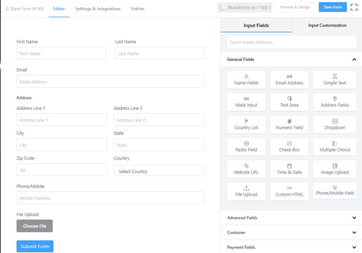Insert a Multiple Choice field
This screenshot has height=253, width=362.
[334, 146]
